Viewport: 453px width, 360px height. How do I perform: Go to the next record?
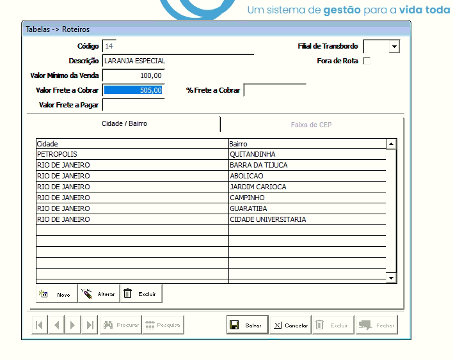point(73,325)
